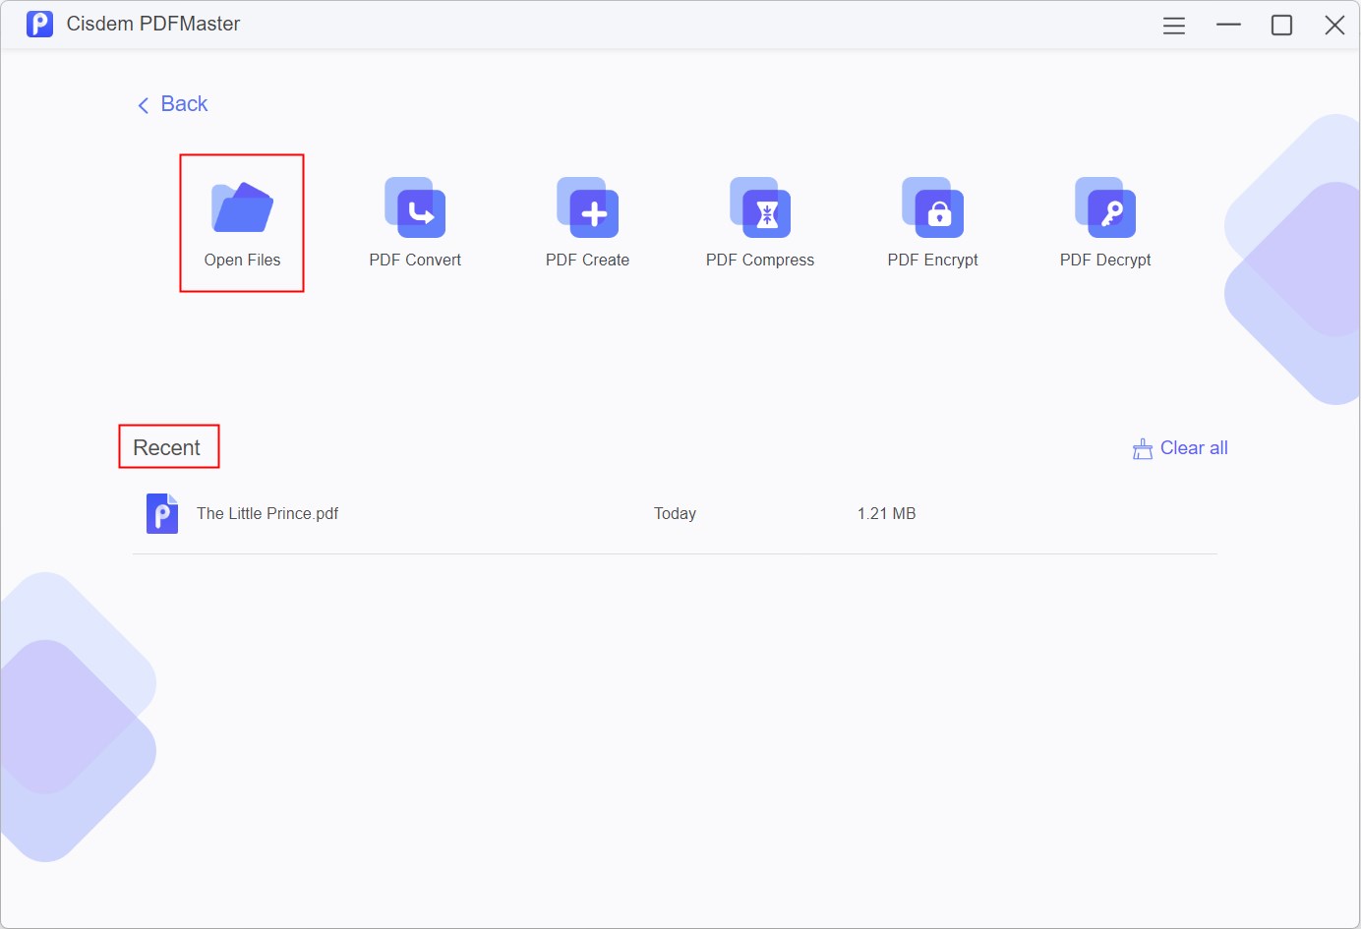Click the 1.21 MB file size text
This screenshot has width=1361, height=929.
885,512
